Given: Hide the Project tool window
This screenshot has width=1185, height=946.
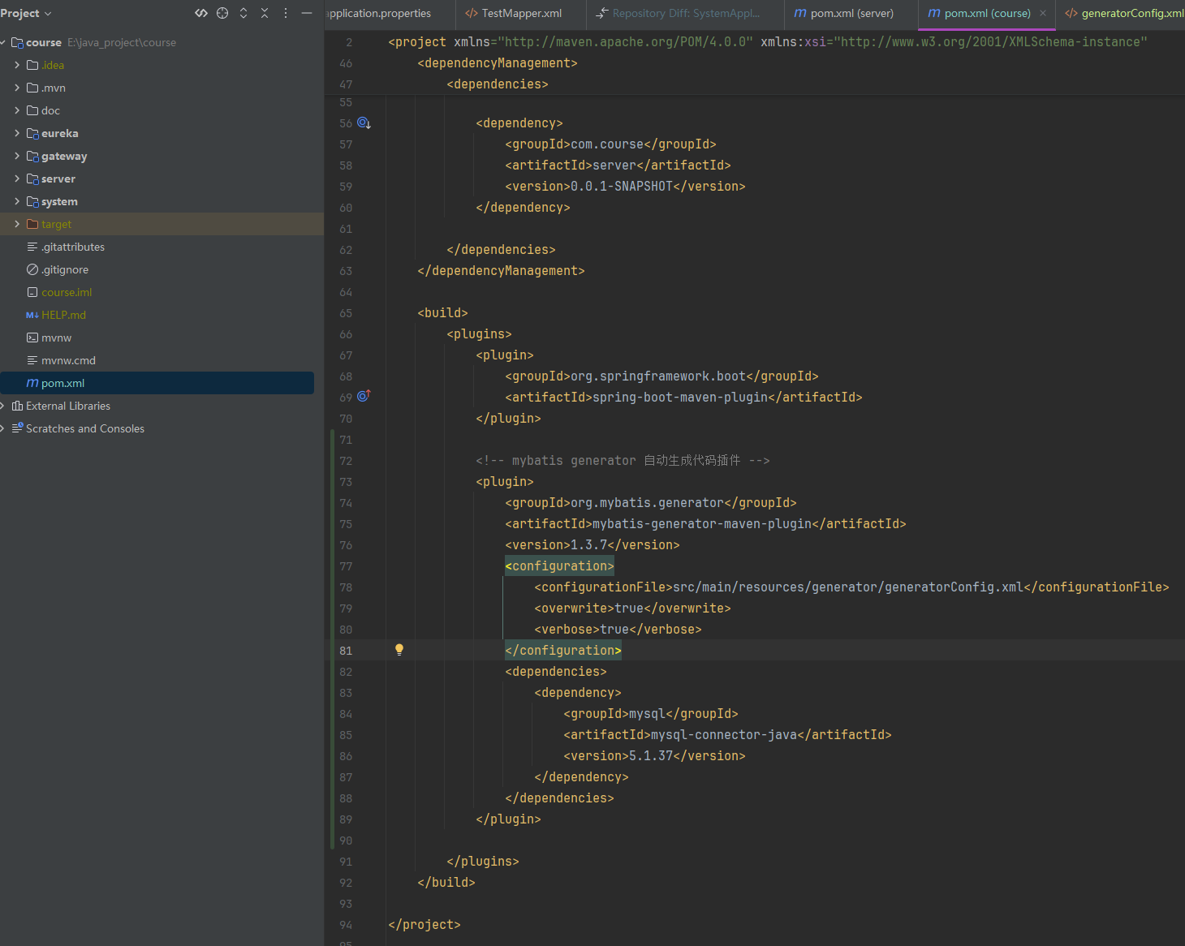Looking at the screenshot, I should [307, 13].
